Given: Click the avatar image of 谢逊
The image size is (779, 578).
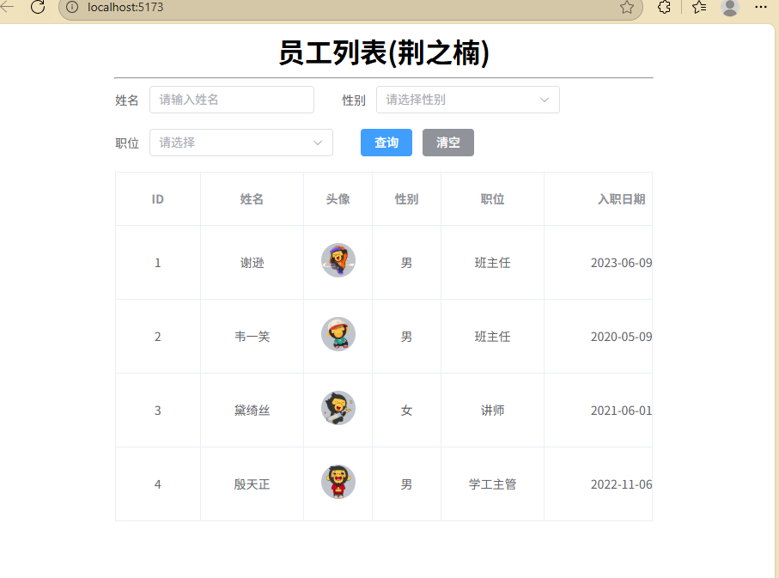Looking at the screenshot, I should pos(338,260).
